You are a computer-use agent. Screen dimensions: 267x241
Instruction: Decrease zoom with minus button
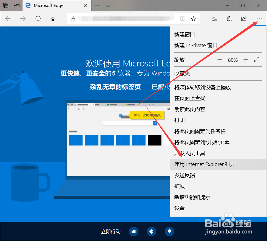[x=220, y=60]
